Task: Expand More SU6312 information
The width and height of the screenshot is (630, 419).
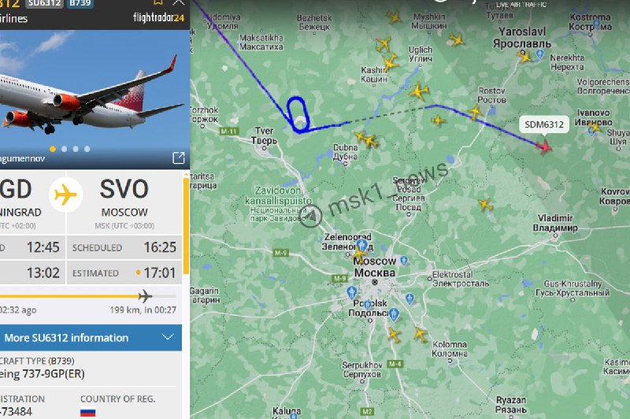Action: (x=91, y=338)
